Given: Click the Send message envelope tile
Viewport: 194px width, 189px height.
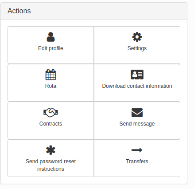Looking at the screenshot, I should click(x=137, y=120).
